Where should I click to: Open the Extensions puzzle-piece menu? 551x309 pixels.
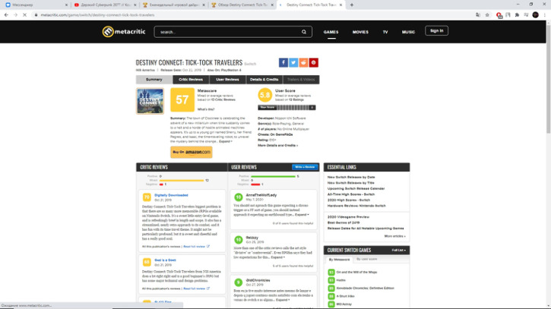(517, 14)
